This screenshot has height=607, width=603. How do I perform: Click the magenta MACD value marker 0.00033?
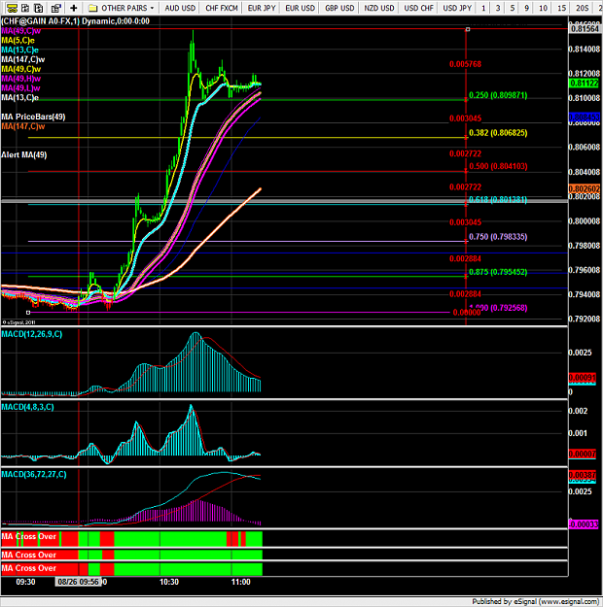[x=584, y=524]
